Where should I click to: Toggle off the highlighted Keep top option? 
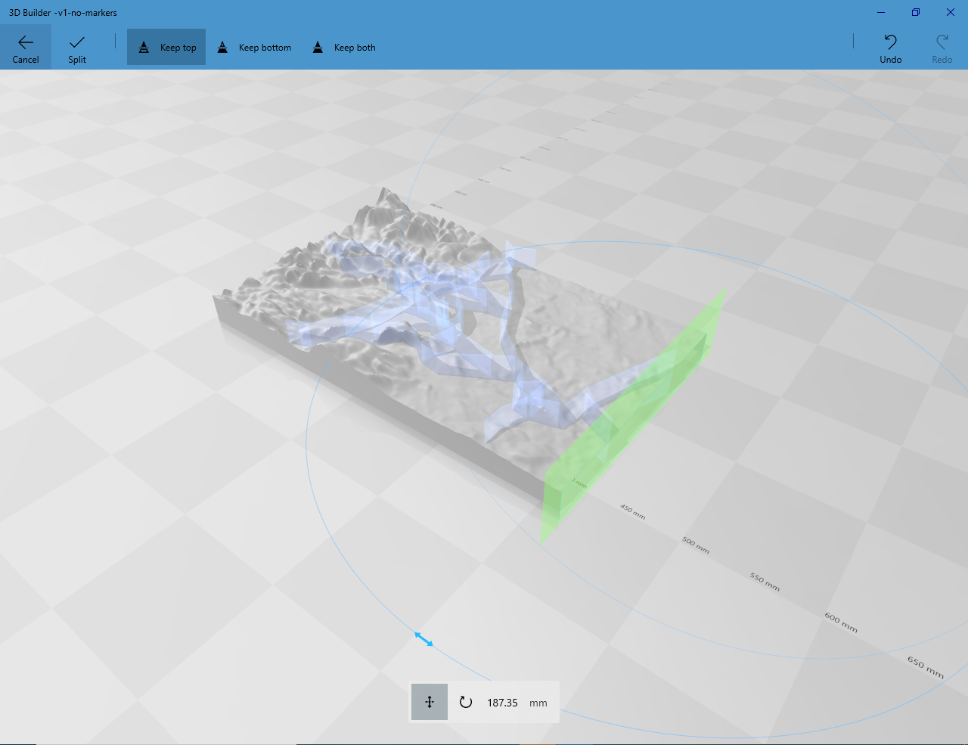(x=166, y=47)
